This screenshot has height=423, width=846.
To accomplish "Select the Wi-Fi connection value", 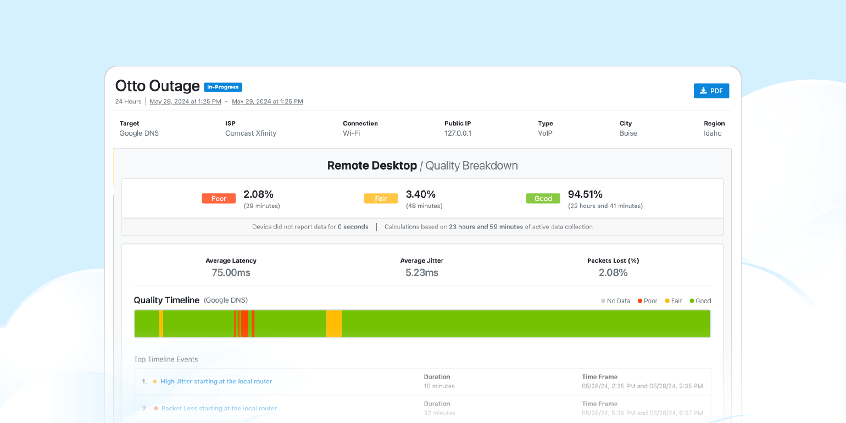I will click(352, 133).
